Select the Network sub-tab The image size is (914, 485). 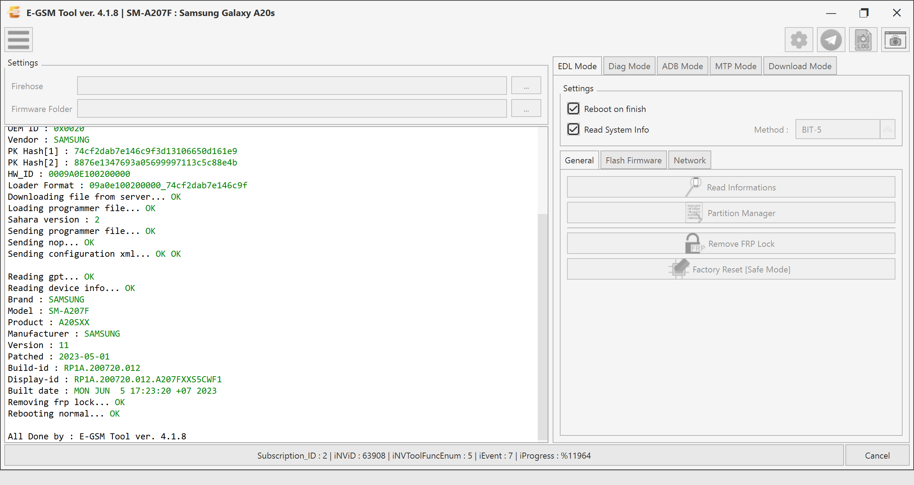pyautogui.click(x=690, y=160)
